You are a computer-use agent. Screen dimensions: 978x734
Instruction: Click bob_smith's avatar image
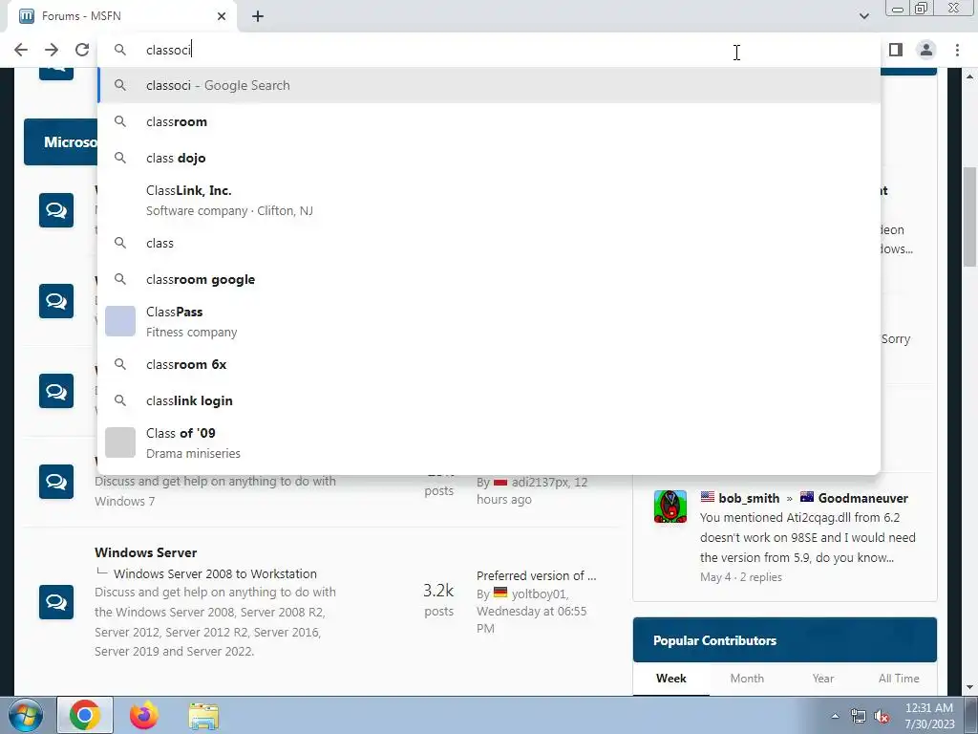tap(670, 507)
